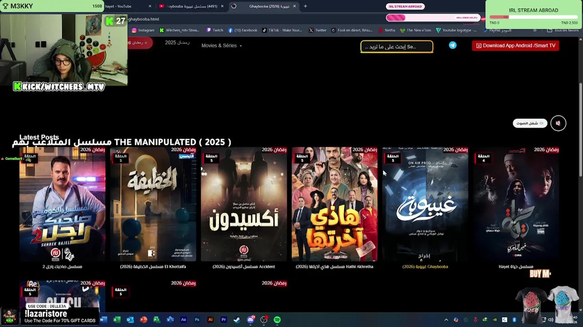Toggle sound with شغل الصوت button
583x327 pixels.
(530, 123)
